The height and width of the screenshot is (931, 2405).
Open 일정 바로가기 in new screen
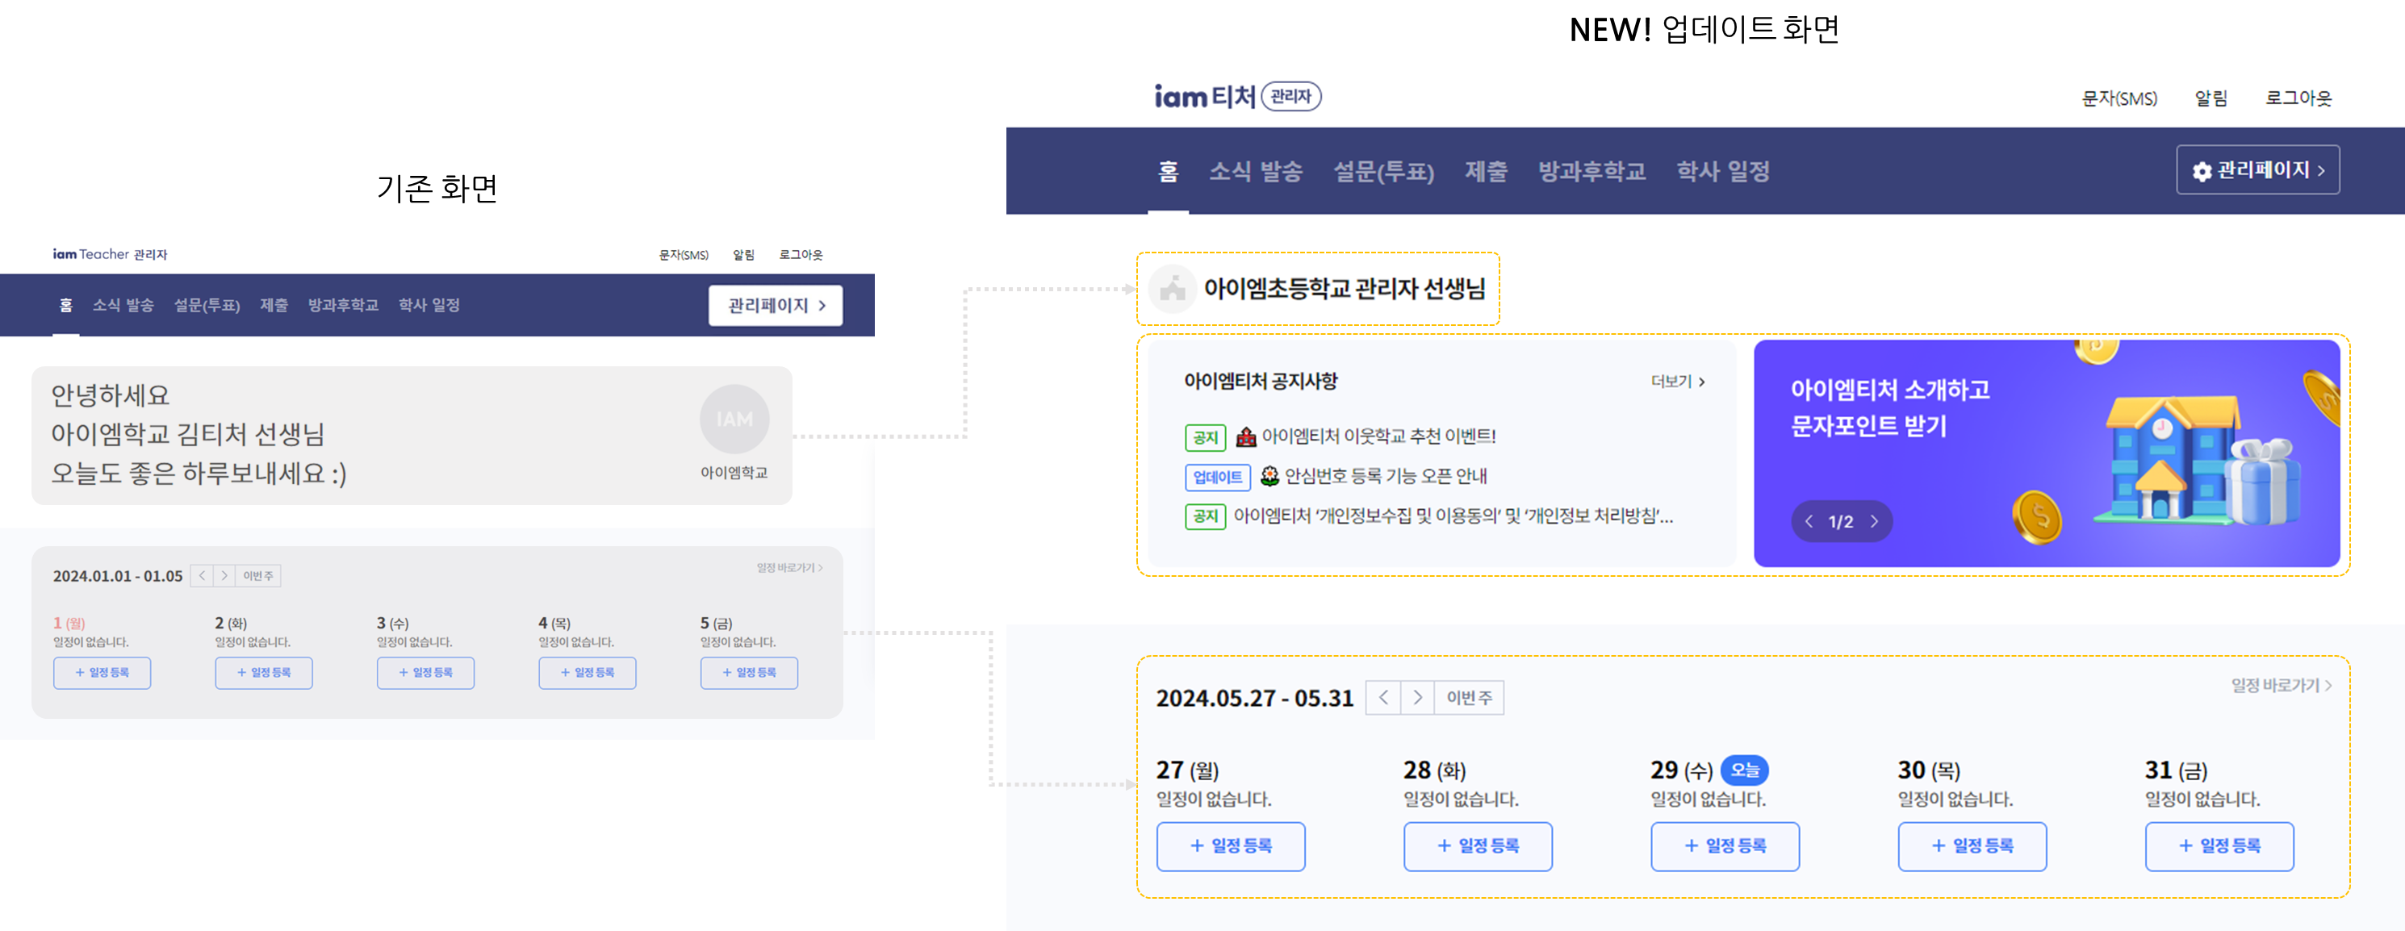coord(2281,686)
